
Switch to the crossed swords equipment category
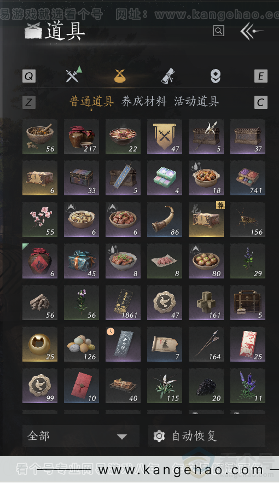(x=74, y=75)
